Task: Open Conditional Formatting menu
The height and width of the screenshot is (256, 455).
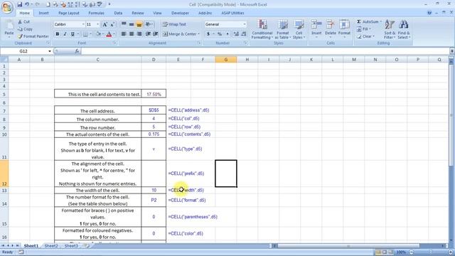Action: pos(262,29)
